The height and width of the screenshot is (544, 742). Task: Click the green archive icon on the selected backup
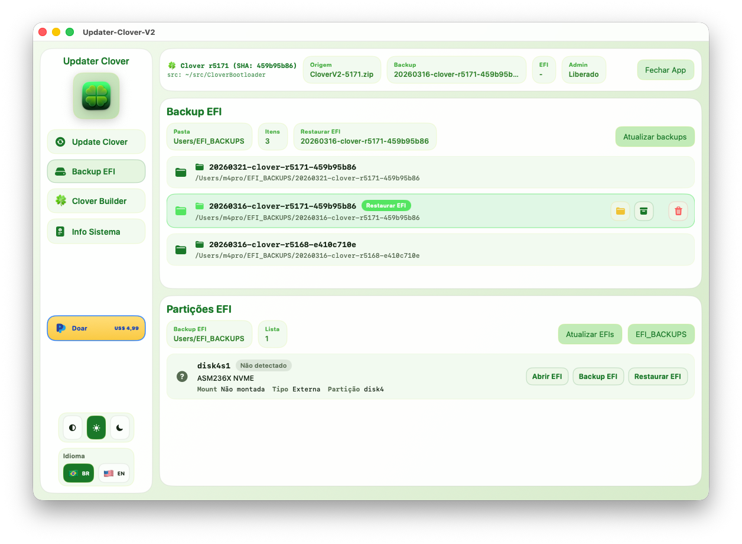pyautogui.click(x=643, y=211)
